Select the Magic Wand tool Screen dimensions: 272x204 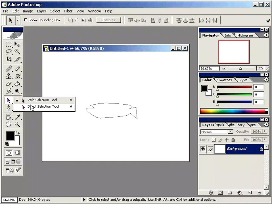coord(17,52)
